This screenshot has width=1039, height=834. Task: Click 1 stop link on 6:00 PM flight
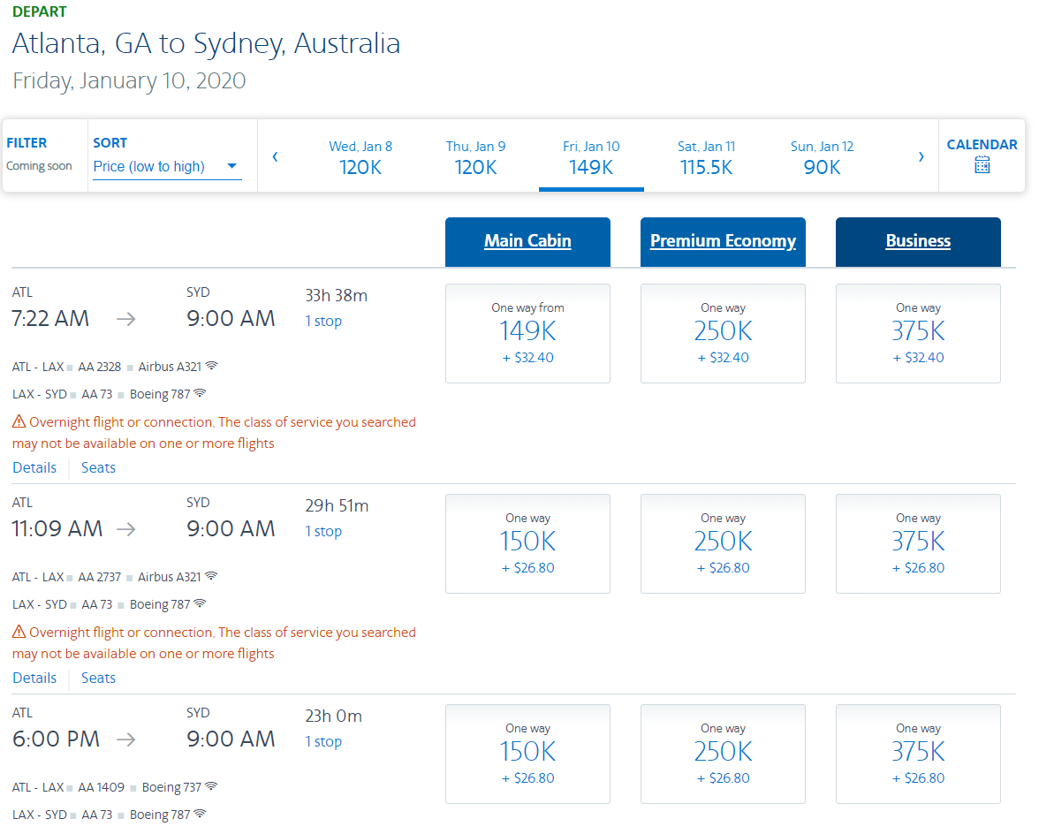[323, 742]
